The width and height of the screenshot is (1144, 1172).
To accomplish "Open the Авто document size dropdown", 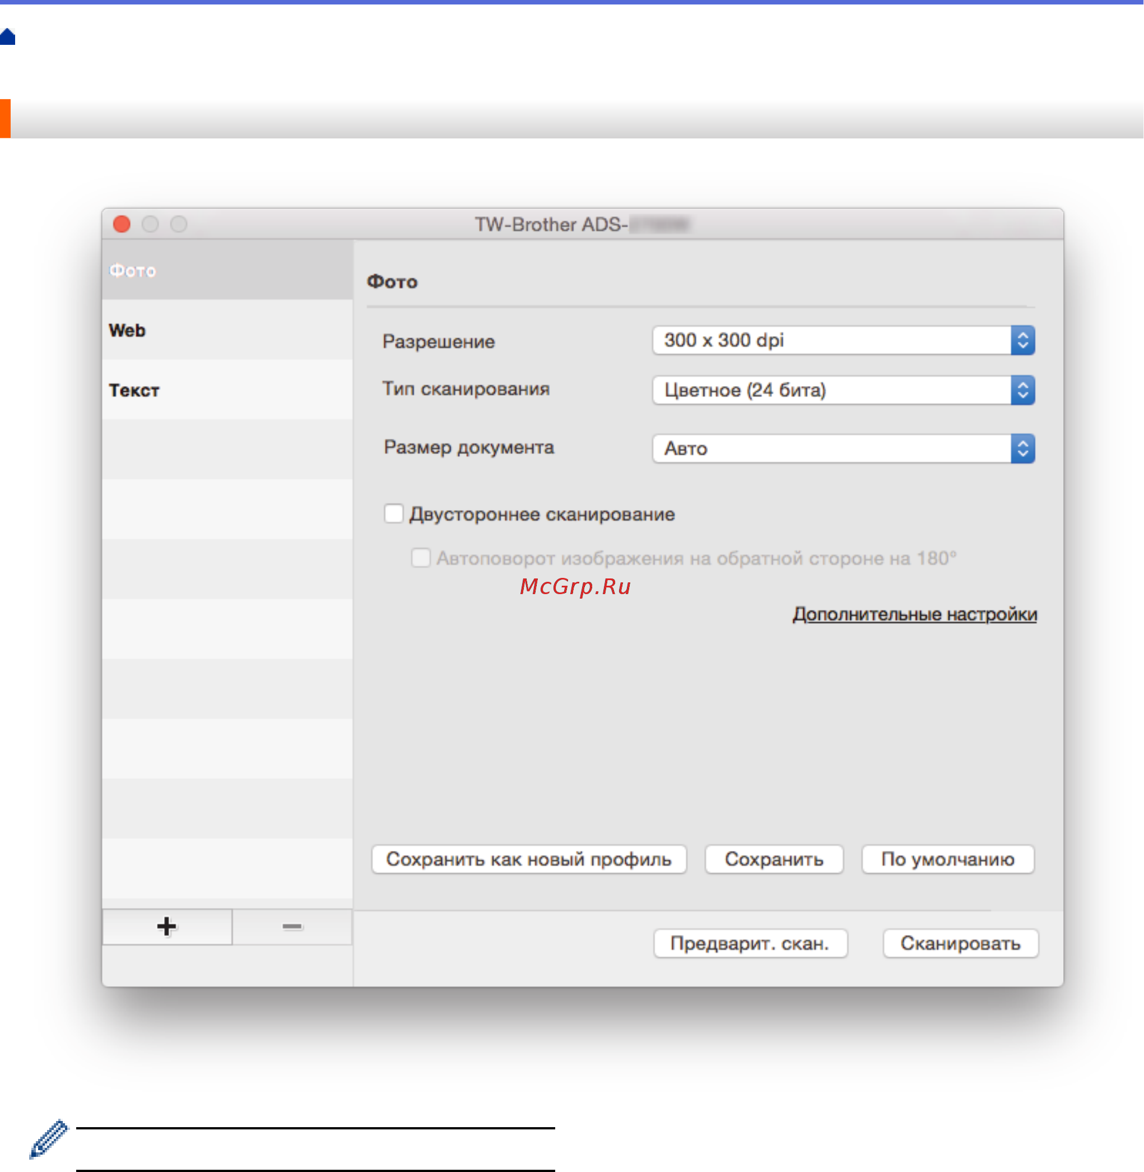I will click(x=832, y=449).
